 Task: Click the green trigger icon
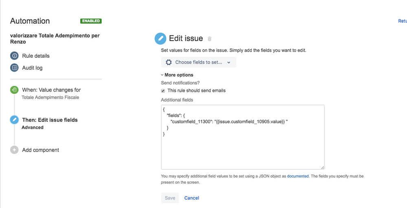(14, 90)
